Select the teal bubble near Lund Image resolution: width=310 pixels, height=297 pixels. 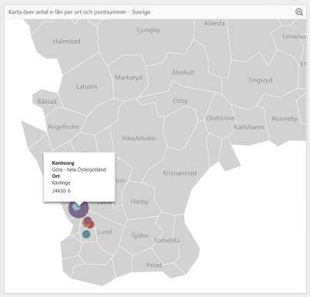[86, 234]
